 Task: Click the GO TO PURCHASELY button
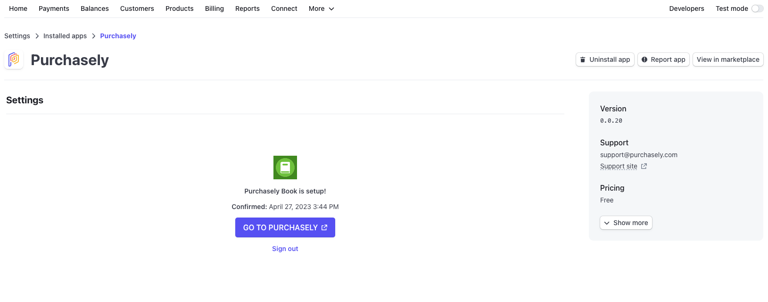(x=285, y=227)
